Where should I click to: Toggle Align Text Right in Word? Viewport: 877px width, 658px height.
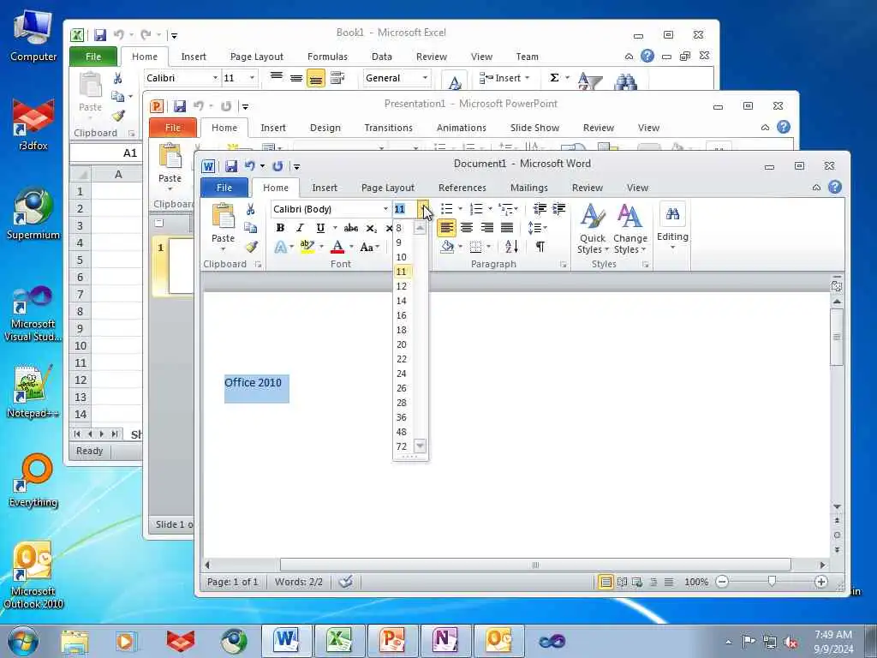tap(487, 228)
